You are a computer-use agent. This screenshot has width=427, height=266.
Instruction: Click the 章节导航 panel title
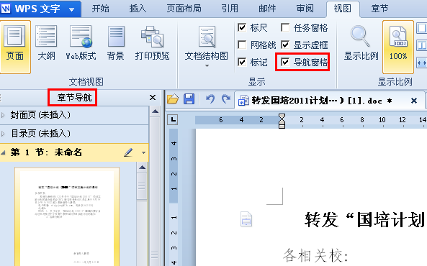click(x=74, y=97)
